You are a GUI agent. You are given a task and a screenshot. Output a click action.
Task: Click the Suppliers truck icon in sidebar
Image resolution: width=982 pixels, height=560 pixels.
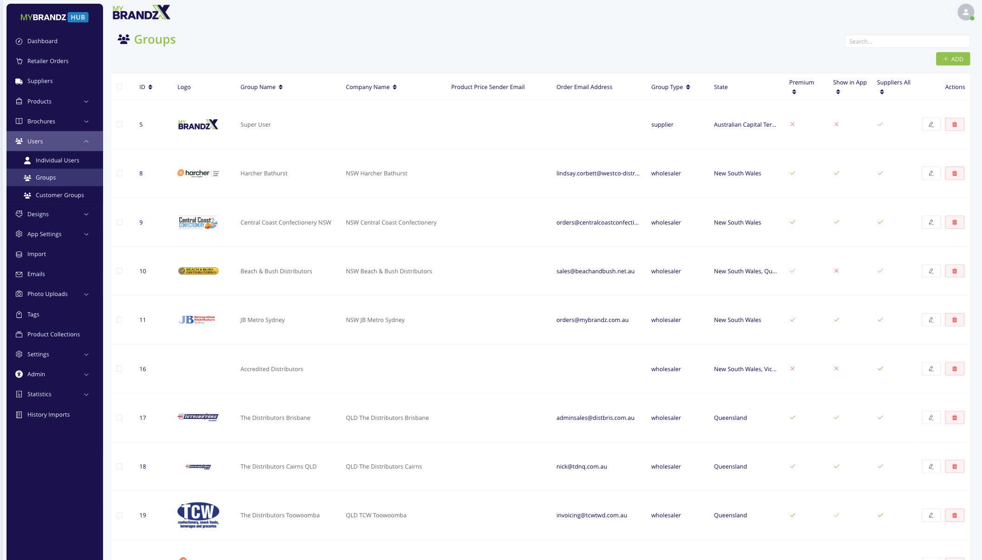tap(19, 81)
